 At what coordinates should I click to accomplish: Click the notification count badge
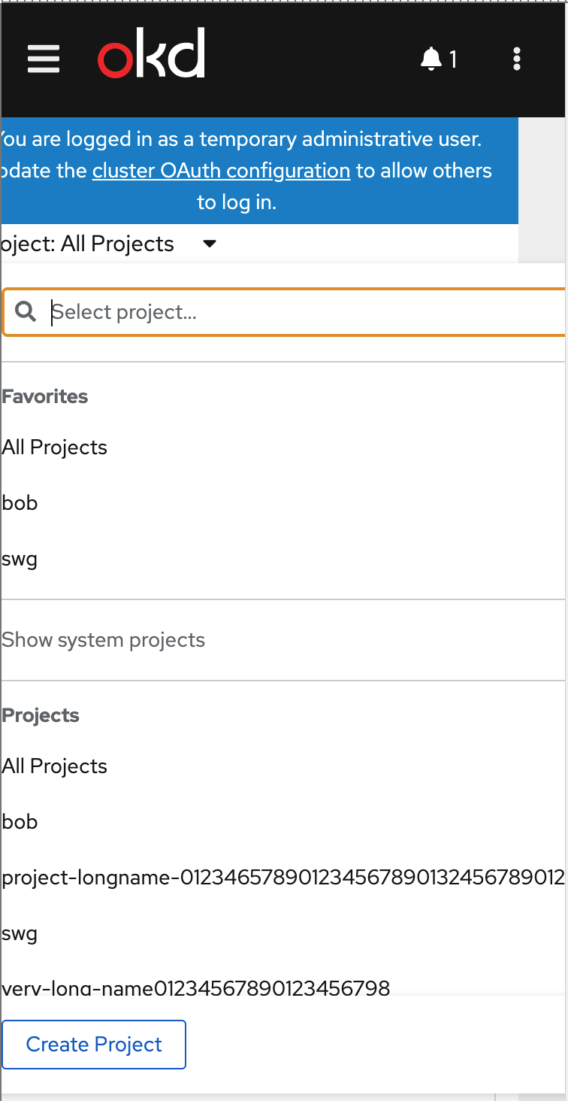[x=453, y=59]
